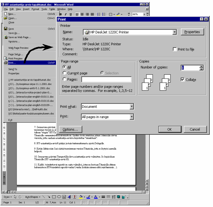The image size is (213, 207).
Task: Select the Rectangle drawing tool
Action: pos(54,197)
